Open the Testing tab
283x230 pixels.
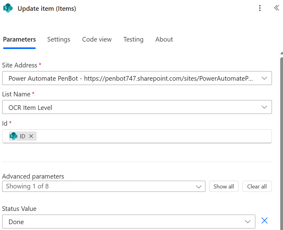(x=133, y=39)
